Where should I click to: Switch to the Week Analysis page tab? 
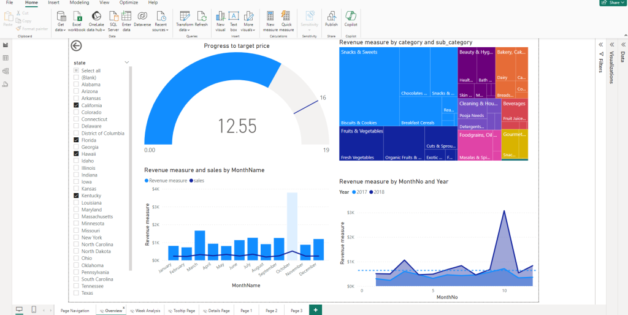tap(147, 311)
